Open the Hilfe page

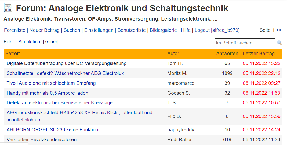[x=186, y=30]
